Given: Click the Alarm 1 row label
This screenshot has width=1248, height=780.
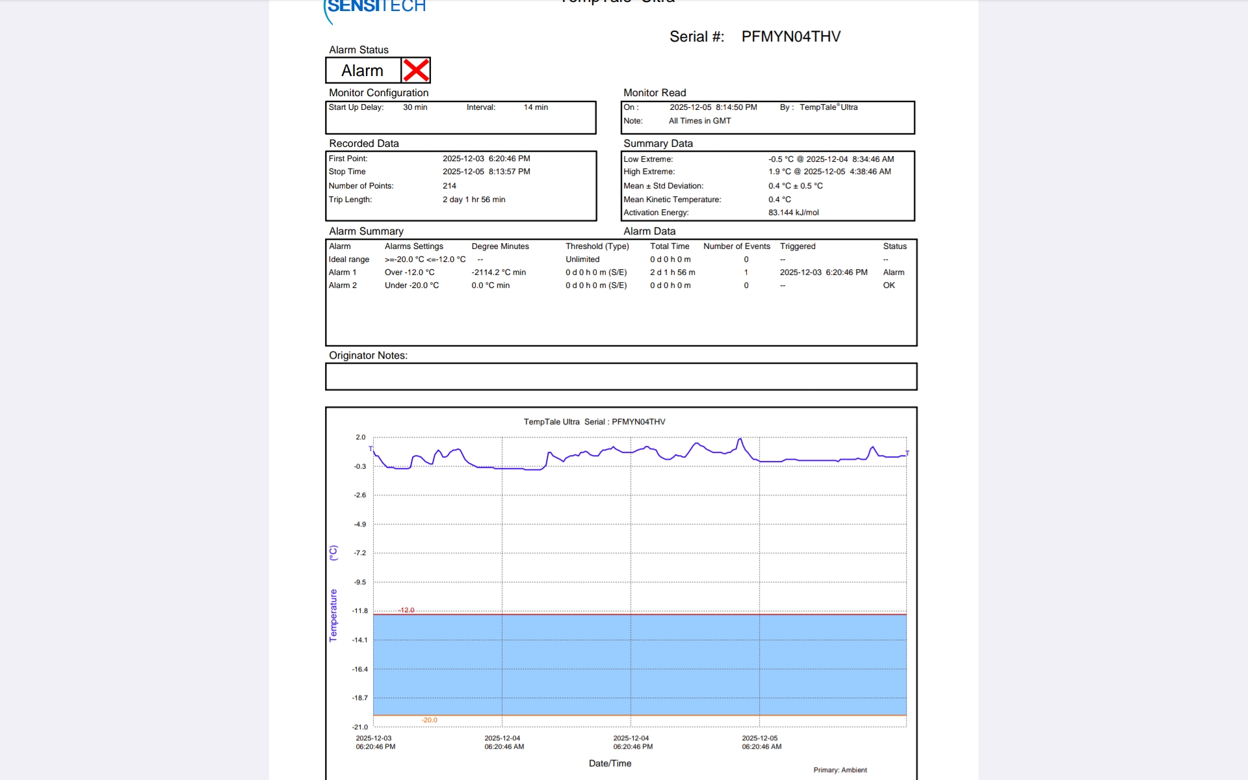Looking at the screenshot, I should [x=343, y=272].
